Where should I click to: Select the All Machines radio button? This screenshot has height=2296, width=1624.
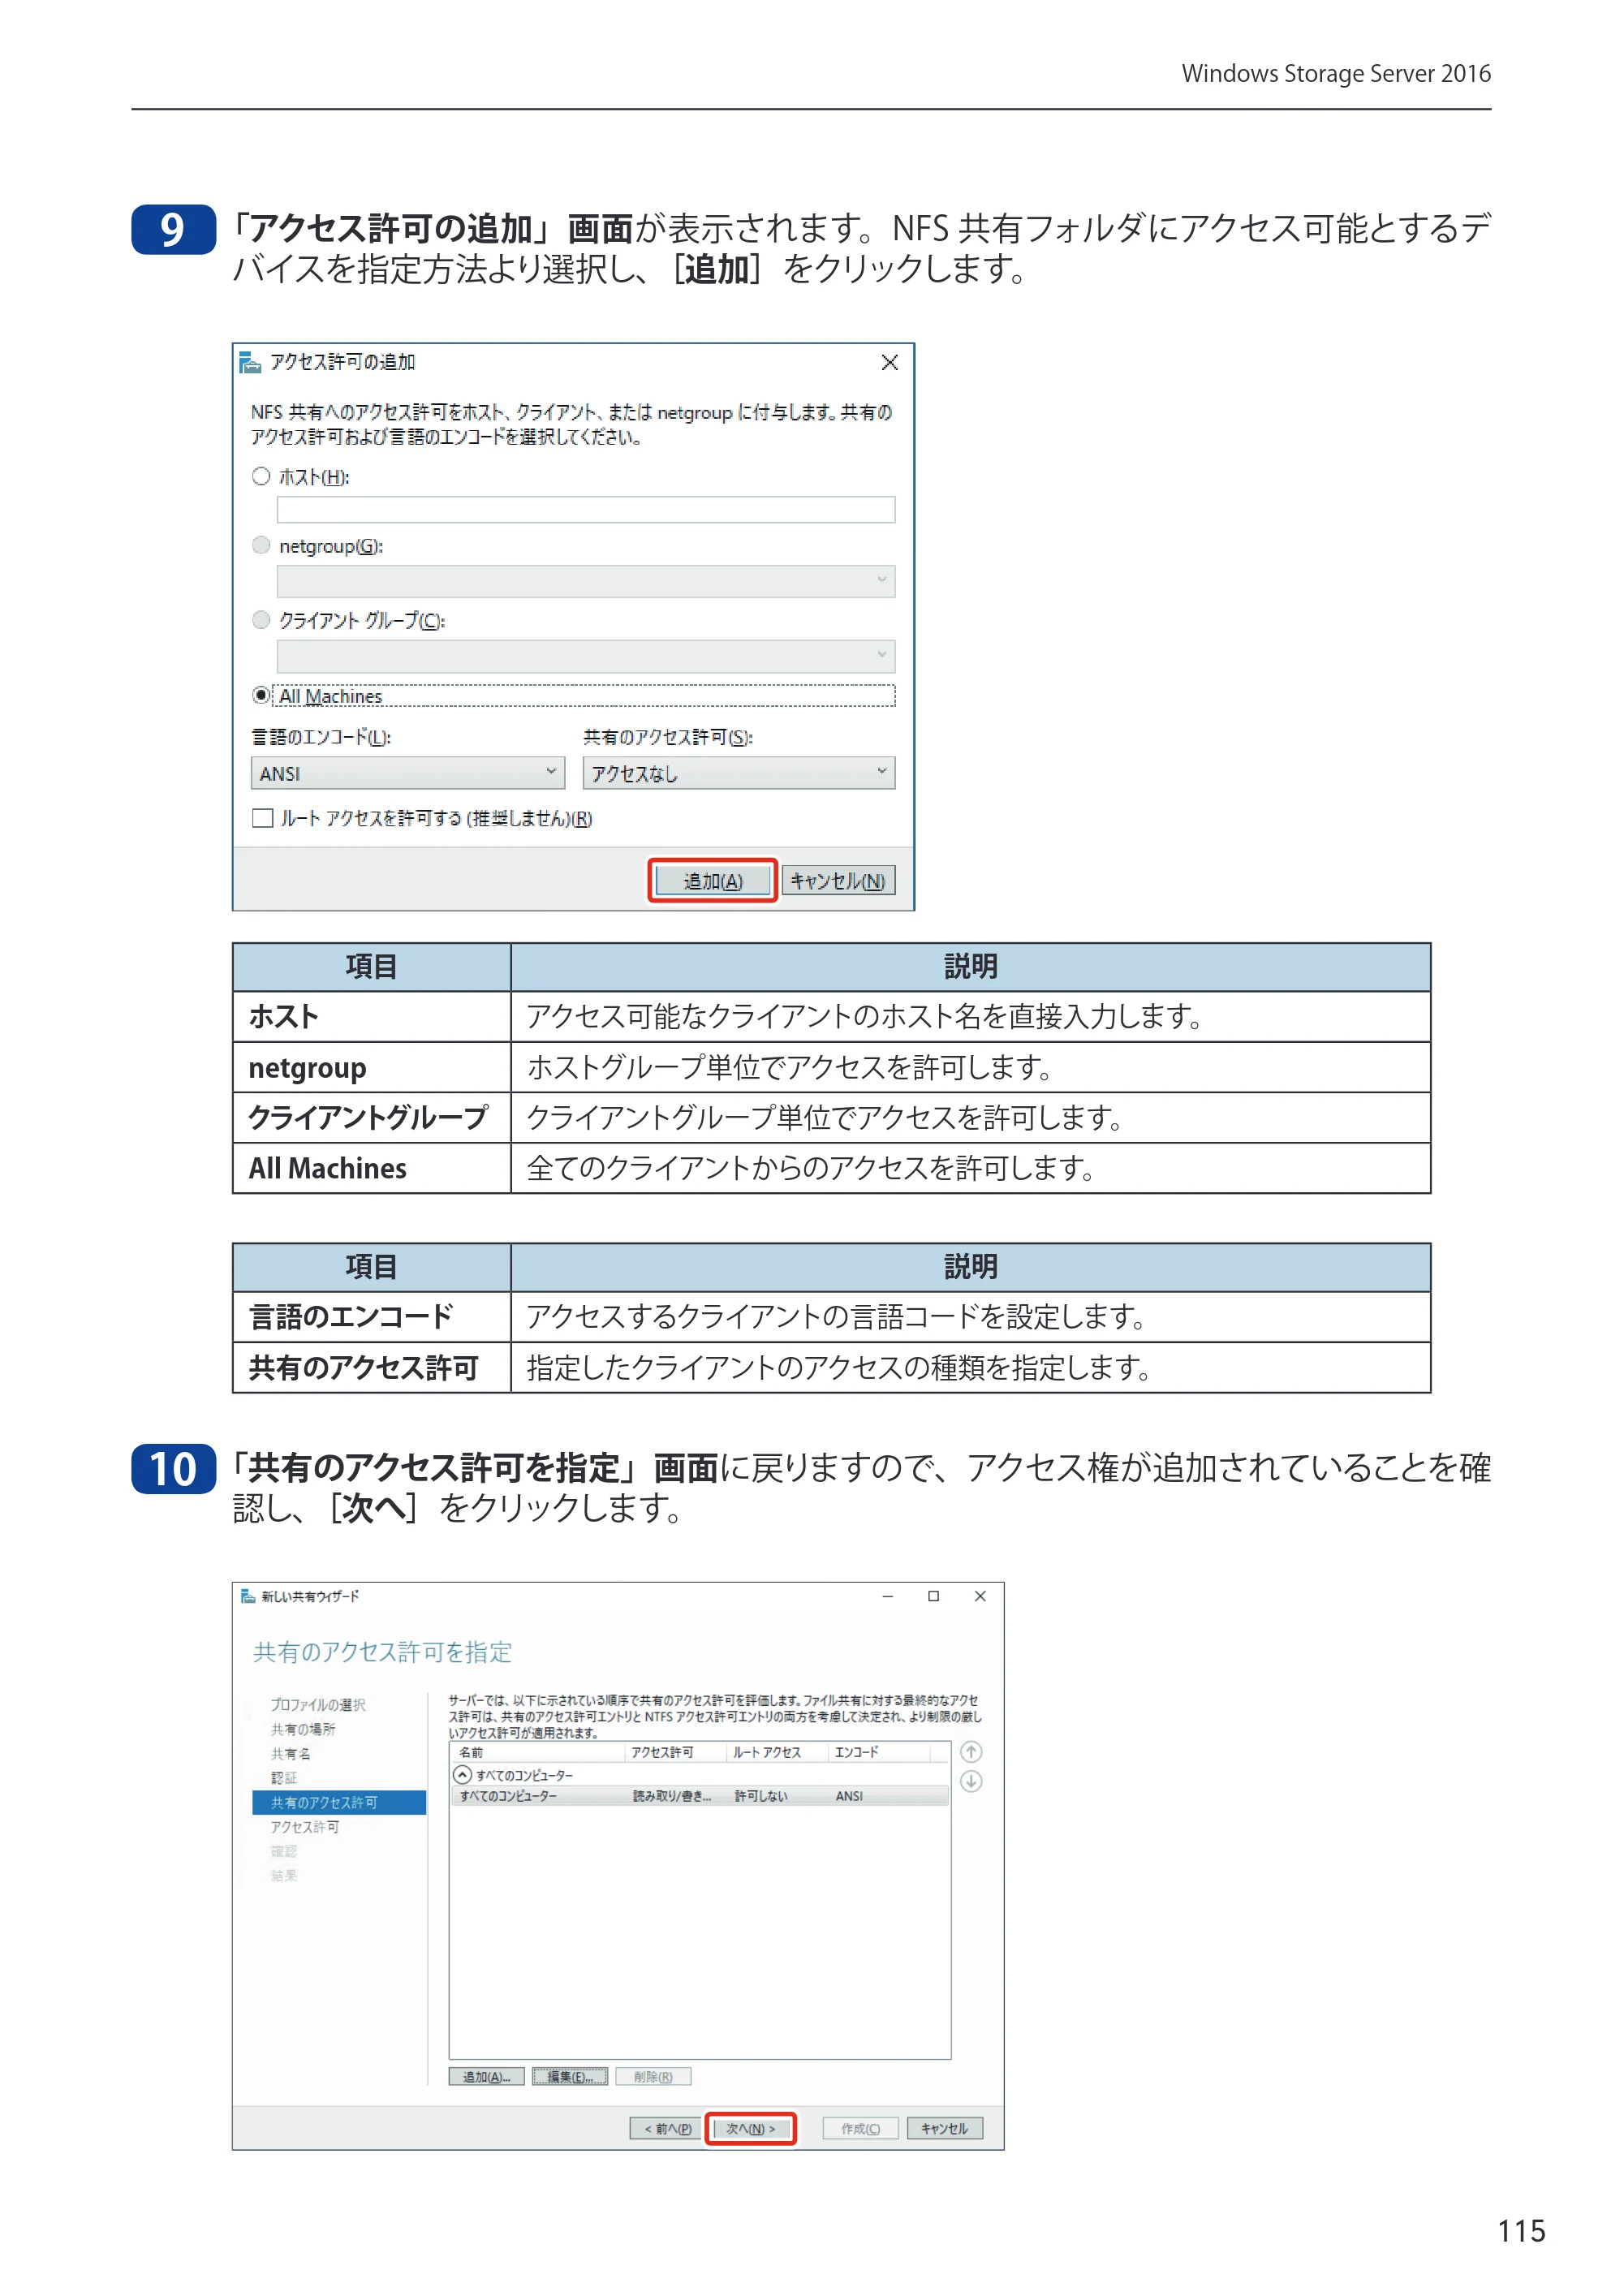[261, 694]
